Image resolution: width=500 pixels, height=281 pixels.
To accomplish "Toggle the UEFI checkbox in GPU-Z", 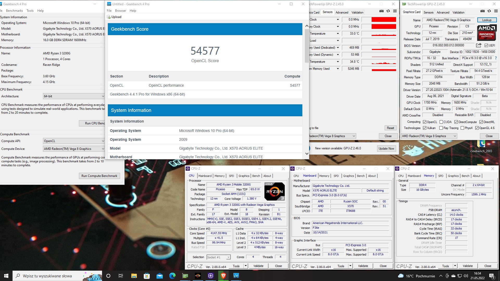I will tap(486, 46).
